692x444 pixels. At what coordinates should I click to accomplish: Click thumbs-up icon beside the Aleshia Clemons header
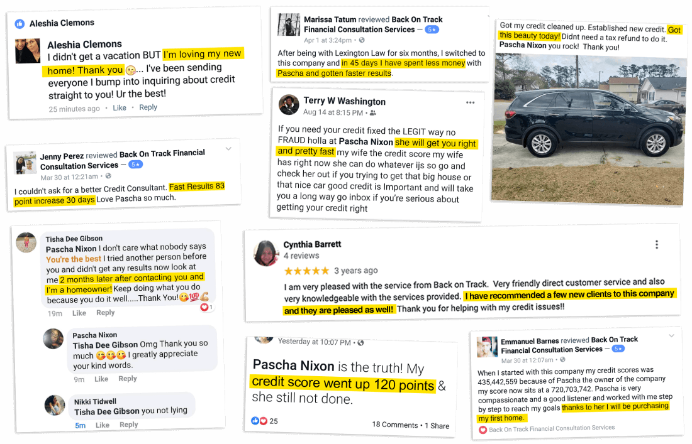[20, 24]
